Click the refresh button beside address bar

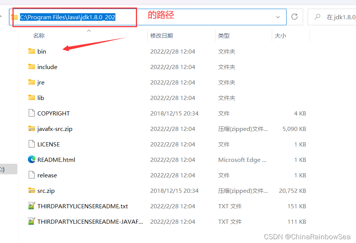[x=294, y=17]
